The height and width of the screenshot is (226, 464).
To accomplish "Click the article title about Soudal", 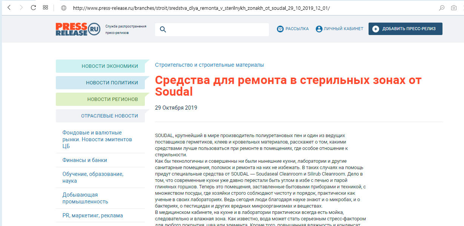I will (x=288, y=86).
